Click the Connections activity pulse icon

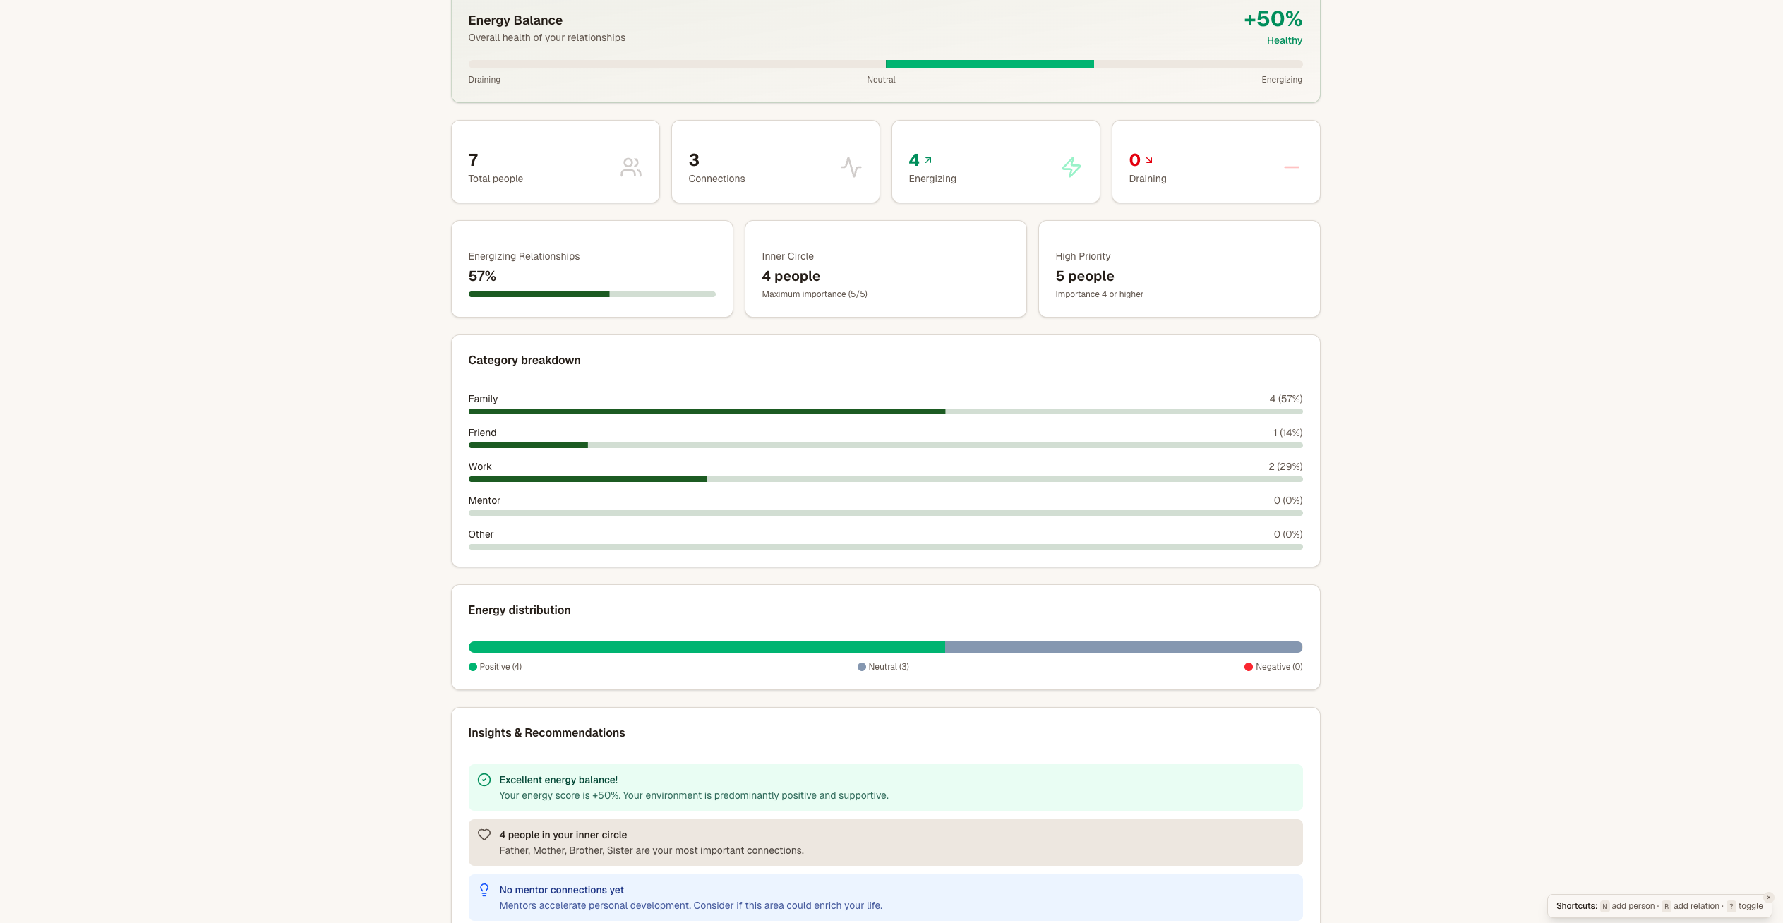[851, 167]
